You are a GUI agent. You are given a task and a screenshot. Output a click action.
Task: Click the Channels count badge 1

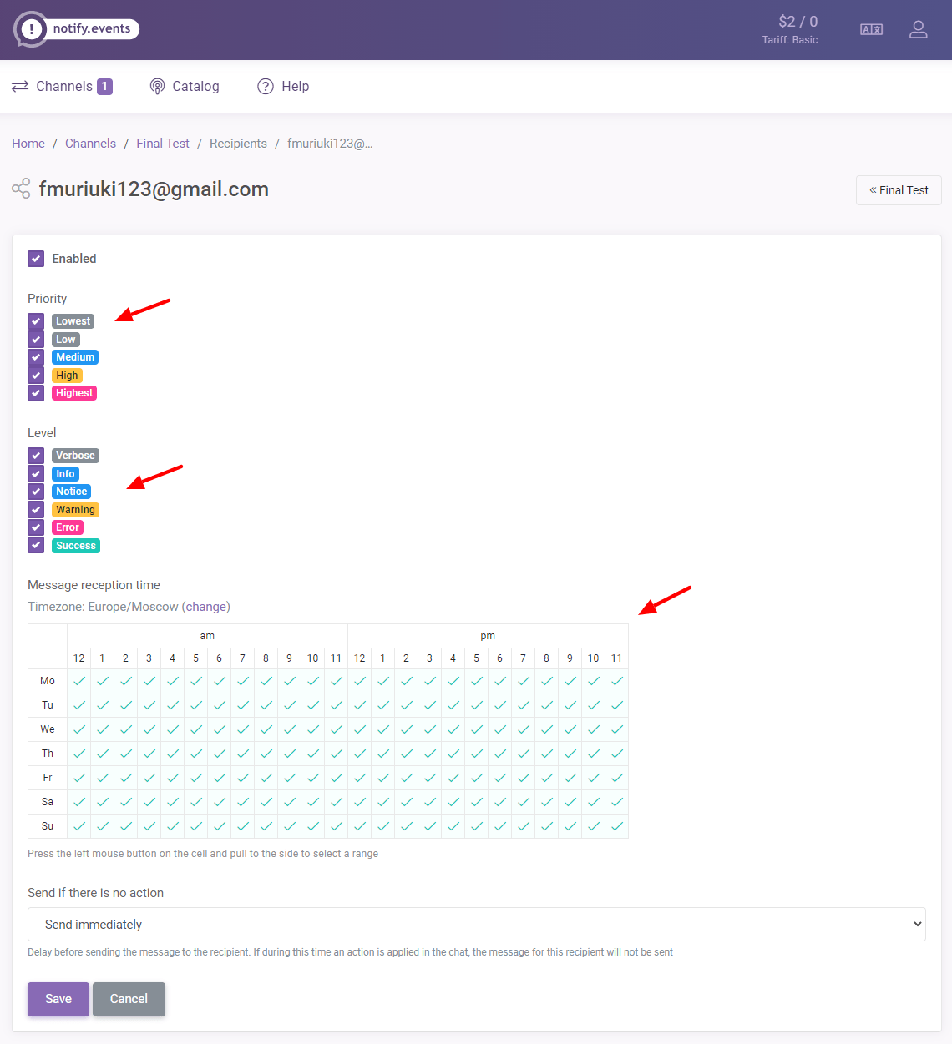[x=105, y=87]
